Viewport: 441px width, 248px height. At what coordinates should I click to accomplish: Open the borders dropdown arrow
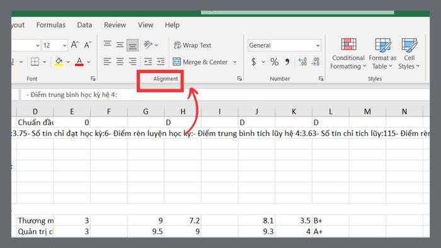coord(45,62)
